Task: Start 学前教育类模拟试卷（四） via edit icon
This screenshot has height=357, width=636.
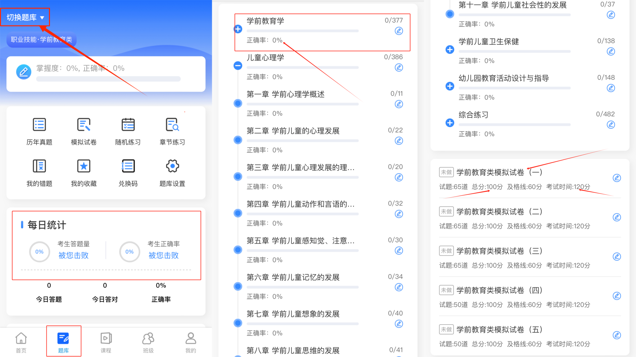Action: [617, 296]
